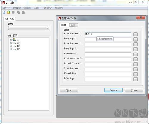Open the 文件(F) menu
Screen dimensions: 149x124
coord(7,8)
